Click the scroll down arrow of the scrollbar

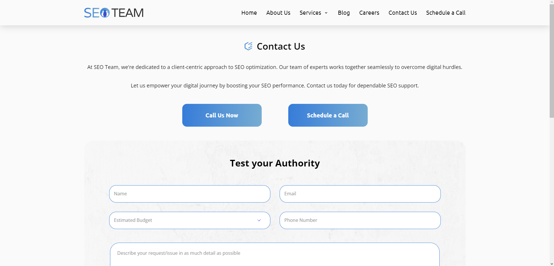(552, 264)
